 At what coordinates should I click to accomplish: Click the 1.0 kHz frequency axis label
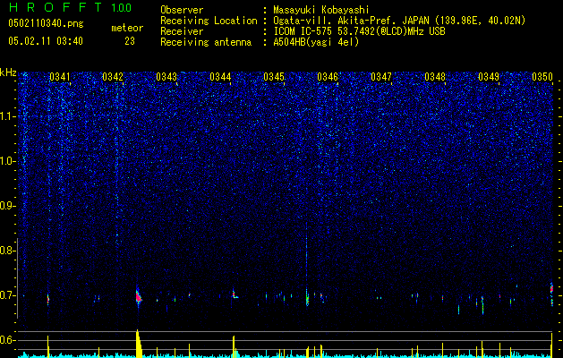click(x=7, y=161)
